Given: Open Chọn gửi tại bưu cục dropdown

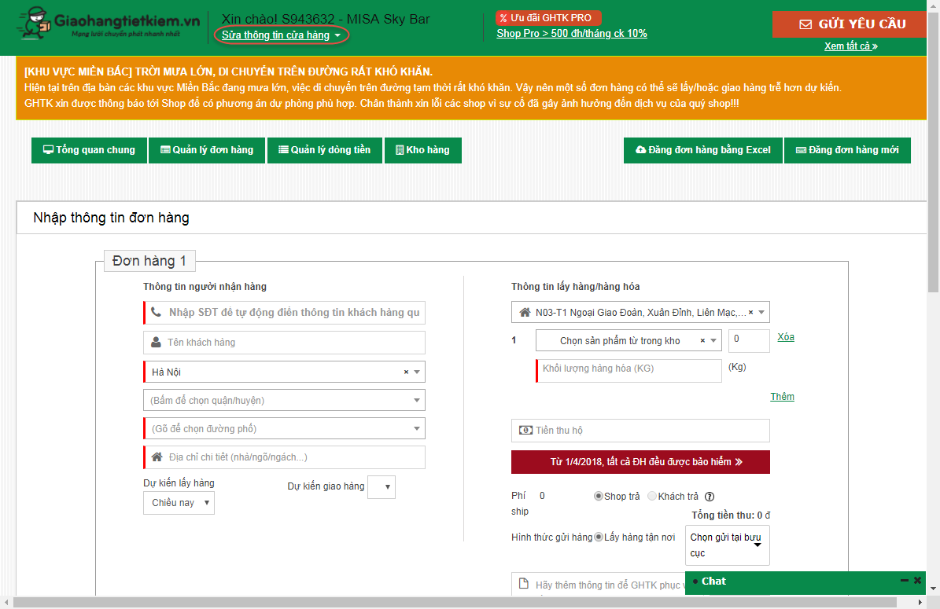Looking at the screenshot, I should click(727, 545).
